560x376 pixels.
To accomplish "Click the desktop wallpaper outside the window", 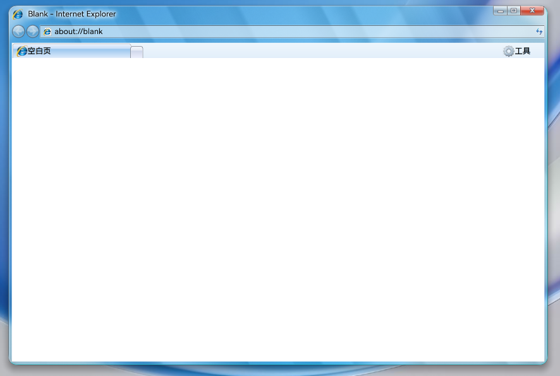I will click(x=554, y=214).
